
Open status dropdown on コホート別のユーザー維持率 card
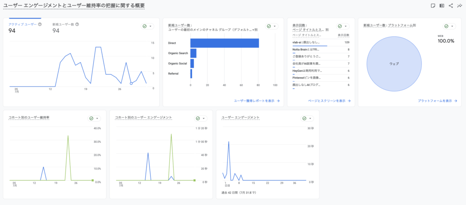[x=94, y=118]
